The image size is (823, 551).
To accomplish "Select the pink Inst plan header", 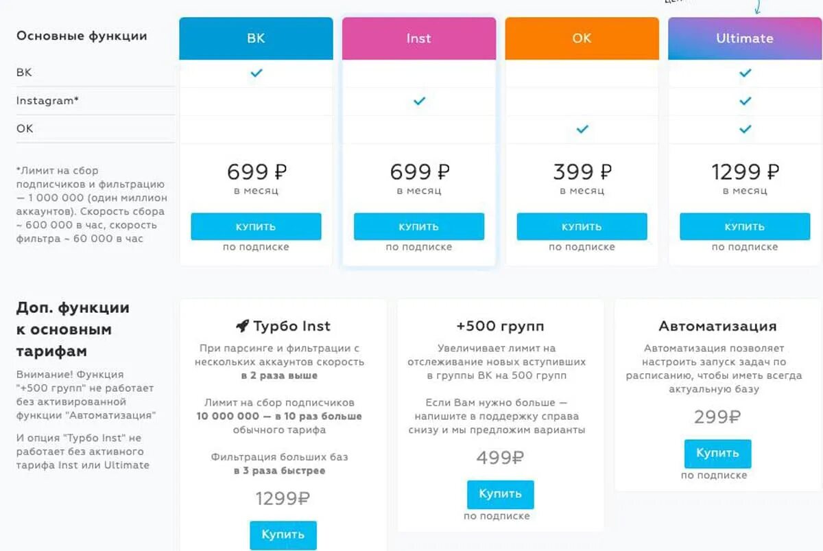I will (x=419, y=38).
